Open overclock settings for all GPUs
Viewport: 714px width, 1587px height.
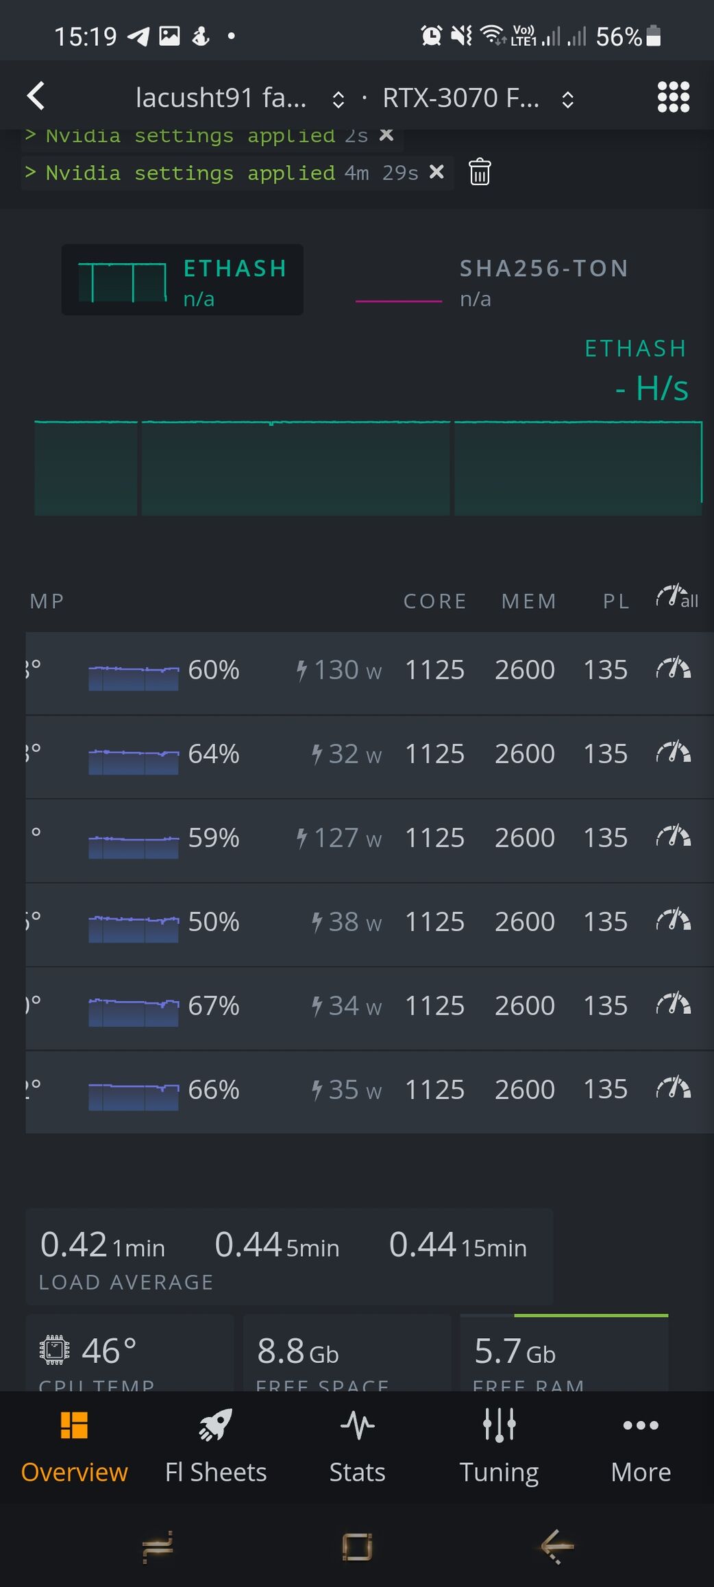(676, 598)
